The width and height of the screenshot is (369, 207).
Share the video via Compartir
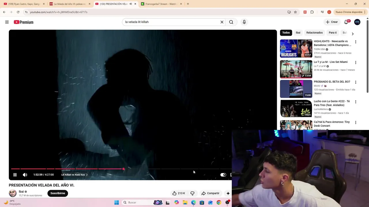click(x=210, y=193)
